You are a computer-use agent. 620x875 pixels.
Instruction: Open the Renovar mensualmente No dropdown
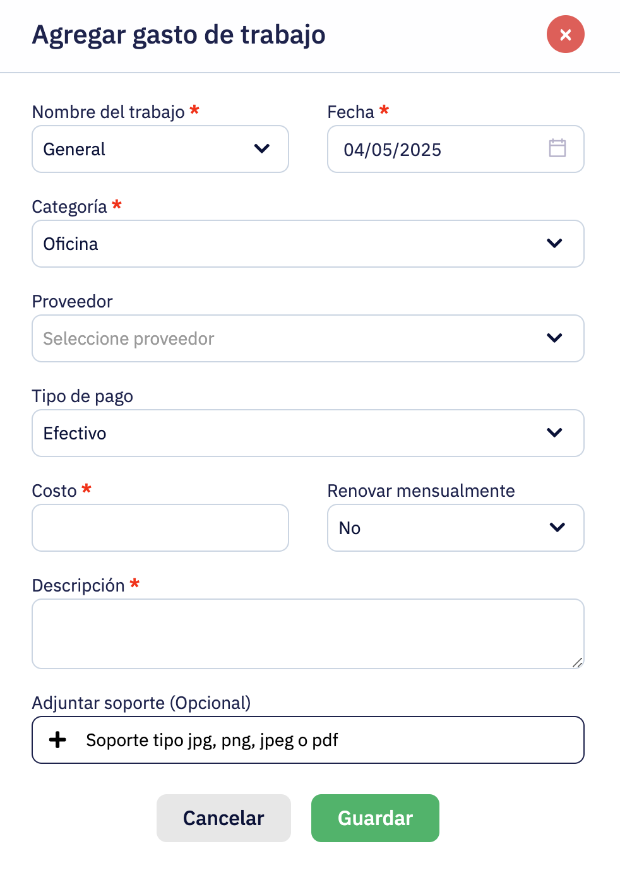click(456, 528)
